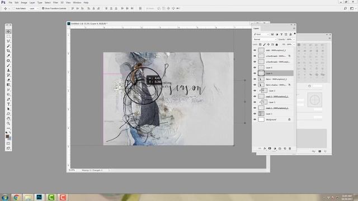Image resolution: width=358 pixels, height=201 pixels.
Task: Toggle Lock transparent pixels
Action: coord(260,45)
